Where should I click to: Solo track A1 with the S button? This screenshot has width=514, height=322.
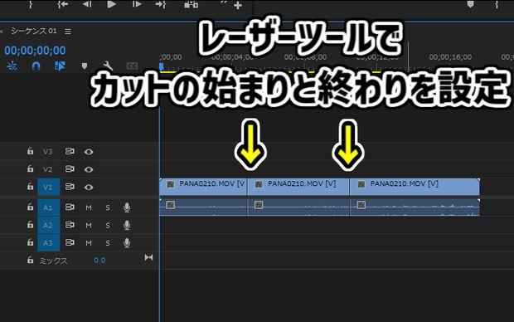pos(108,207)
